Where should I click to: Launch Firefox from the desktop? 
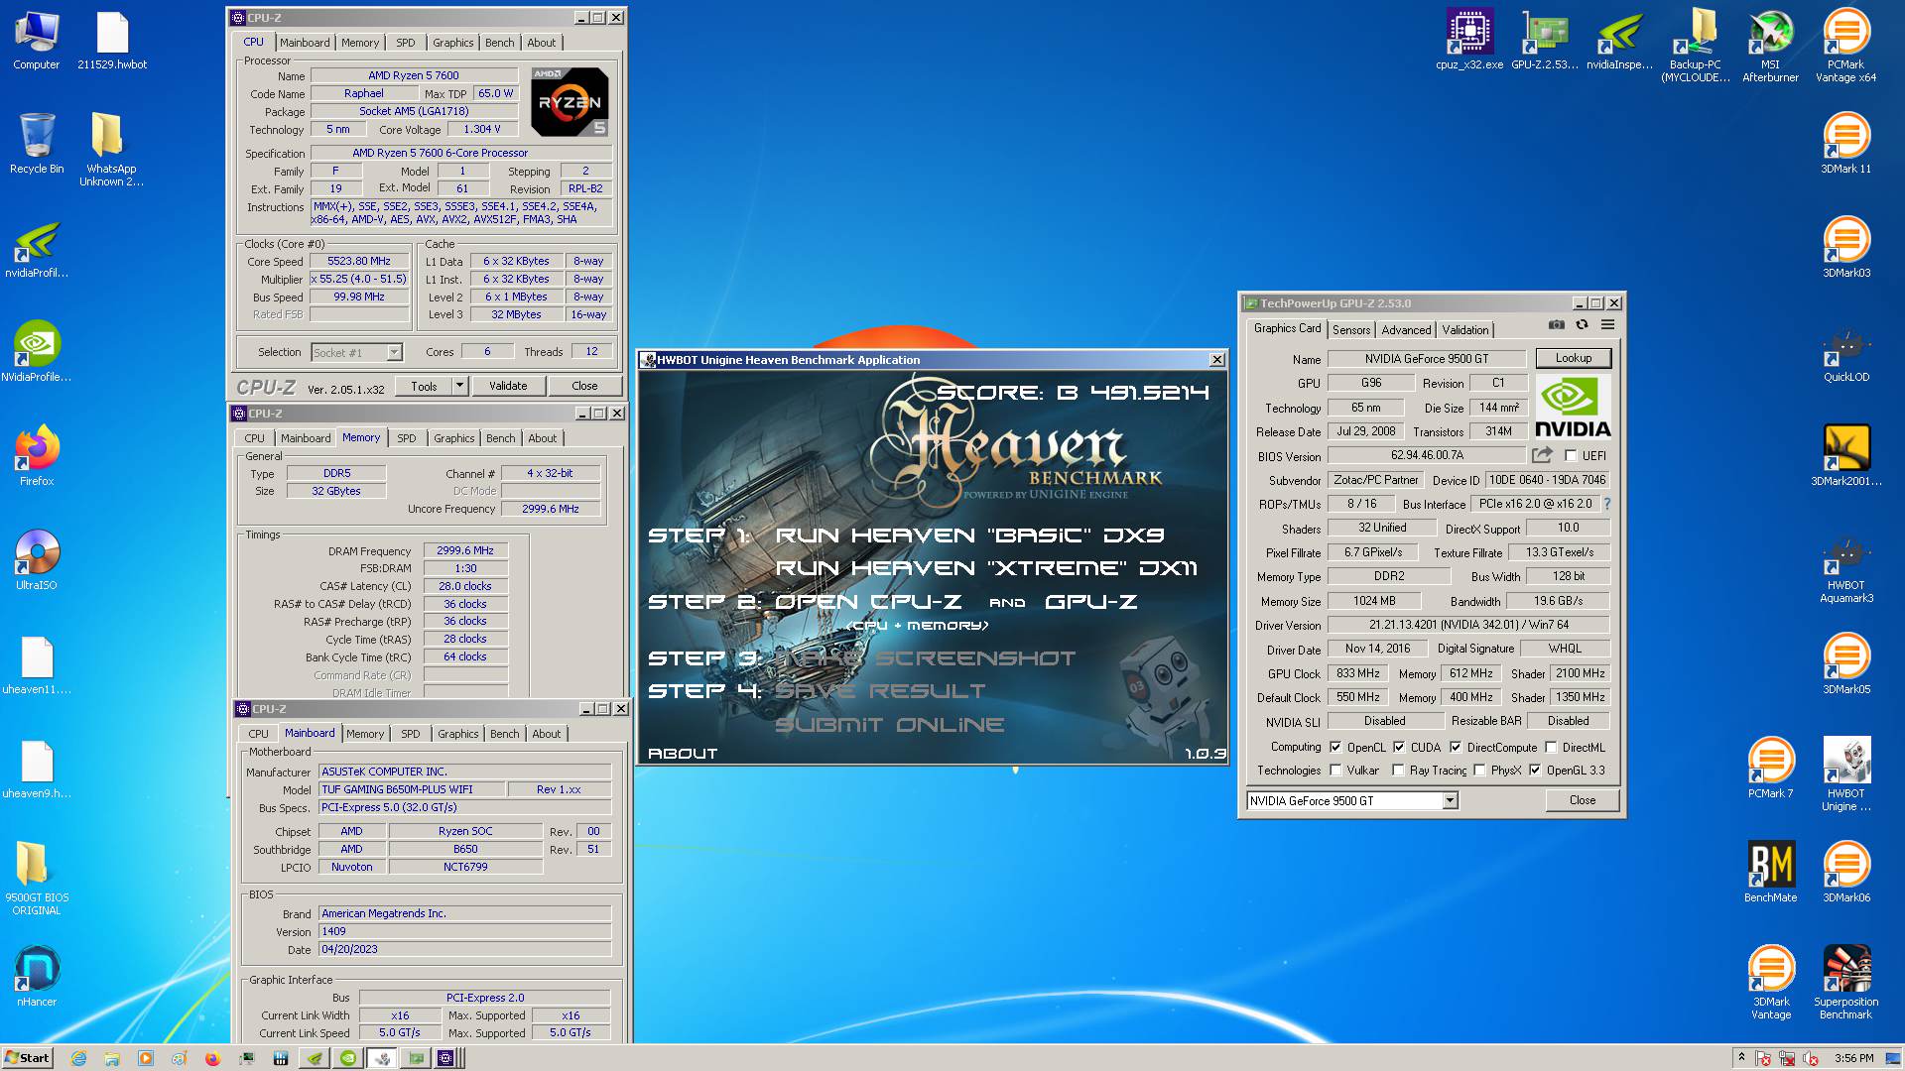click(x=37, y=456)
